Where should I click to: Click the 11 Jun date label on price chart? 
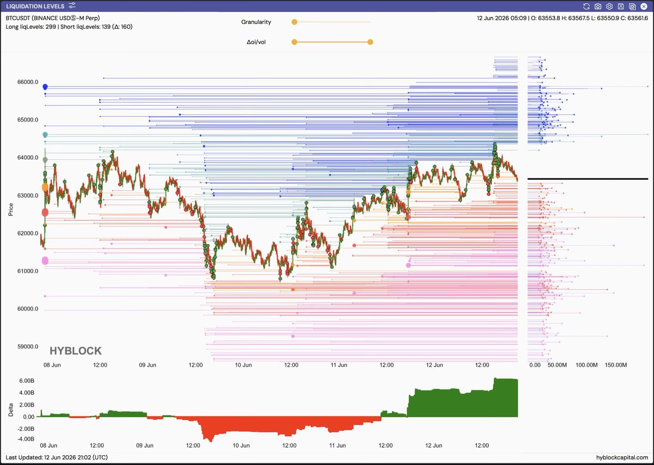point(339,365)
